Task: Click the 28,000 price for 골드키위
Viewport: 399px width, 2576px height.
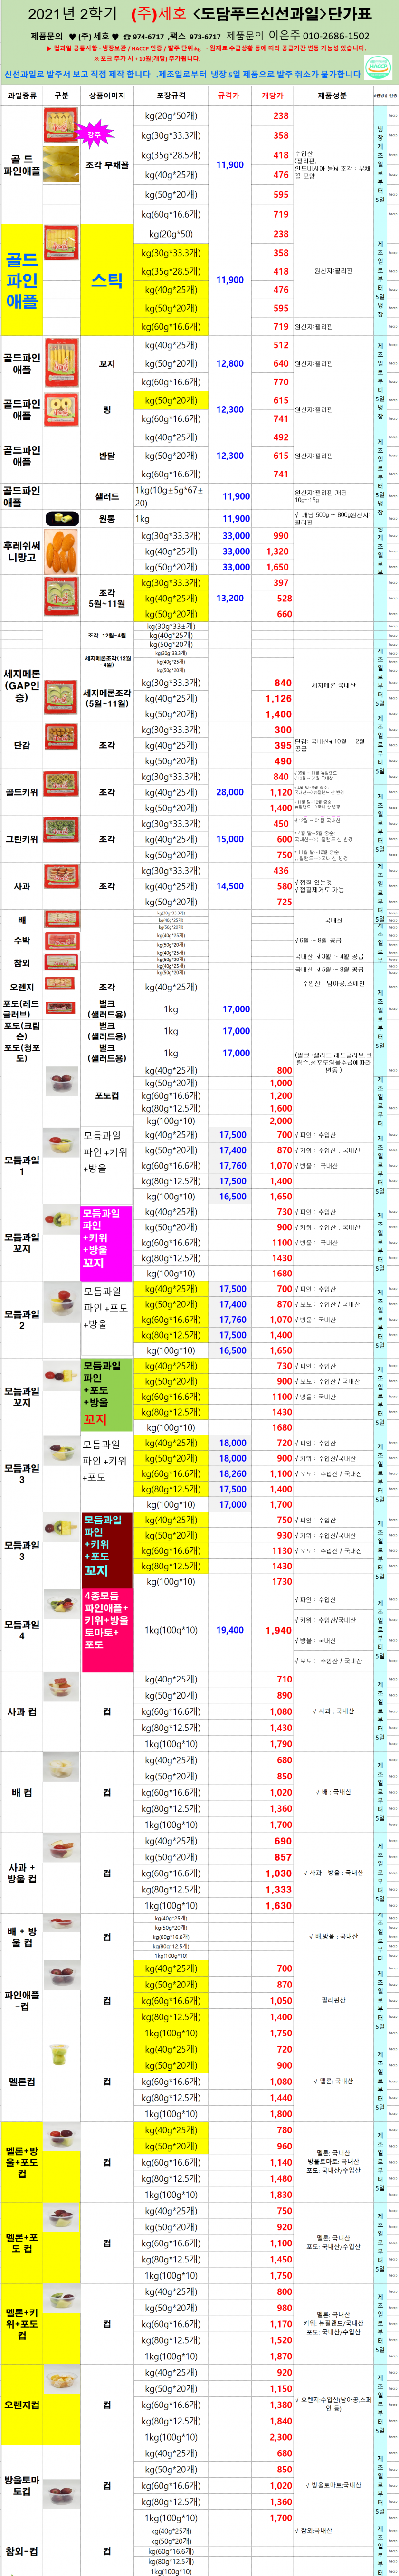Action: point(231,792)
